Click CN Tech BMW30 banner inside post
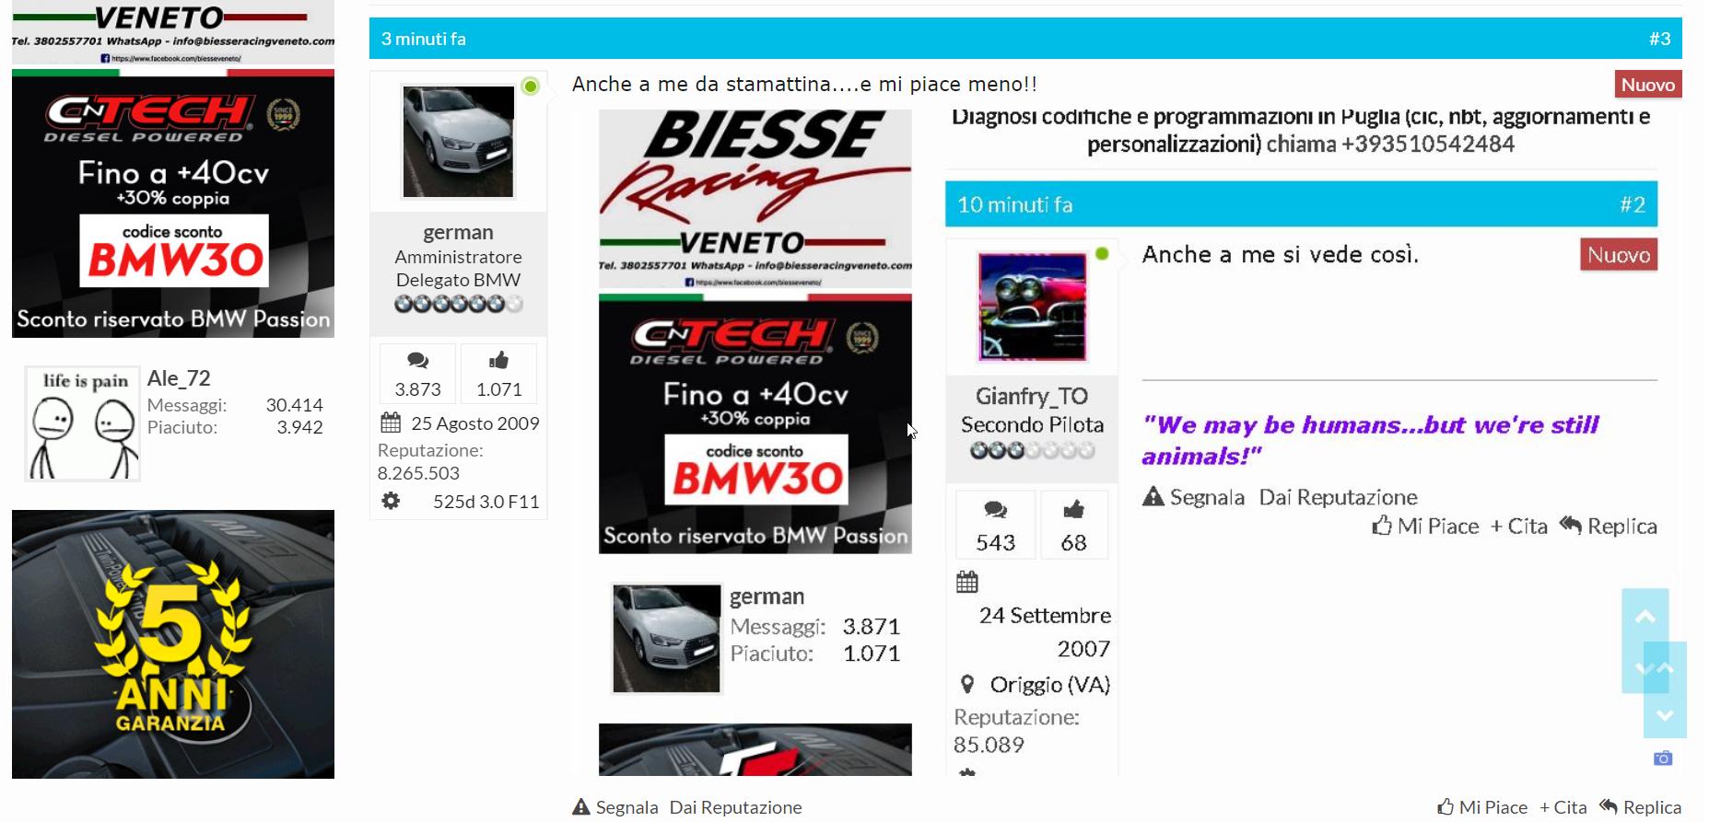The height and width of the screenshot is (822, 1721). point(755,424)
